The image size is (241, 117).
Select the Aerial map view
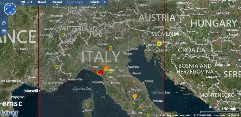click(57, 2)
